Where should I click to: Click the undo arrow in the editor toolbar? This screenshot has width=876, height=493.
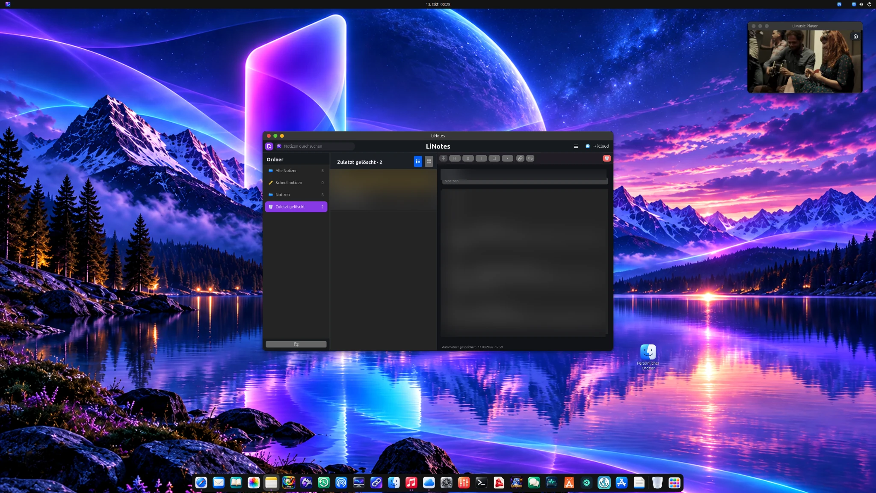tap(530, 158)
